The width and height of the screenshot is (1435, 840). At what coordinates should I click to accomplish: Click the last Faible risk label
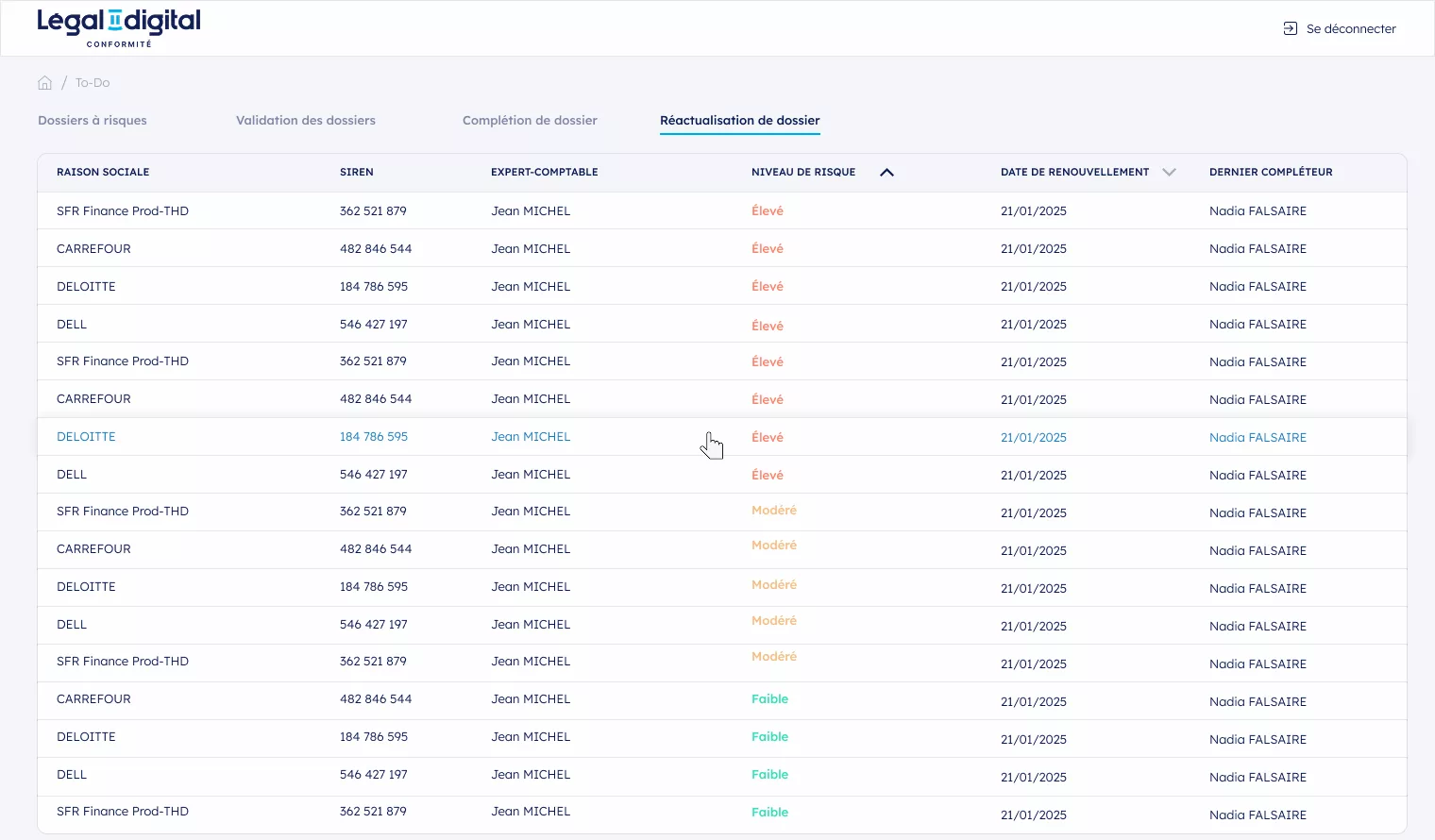[769, 812]
